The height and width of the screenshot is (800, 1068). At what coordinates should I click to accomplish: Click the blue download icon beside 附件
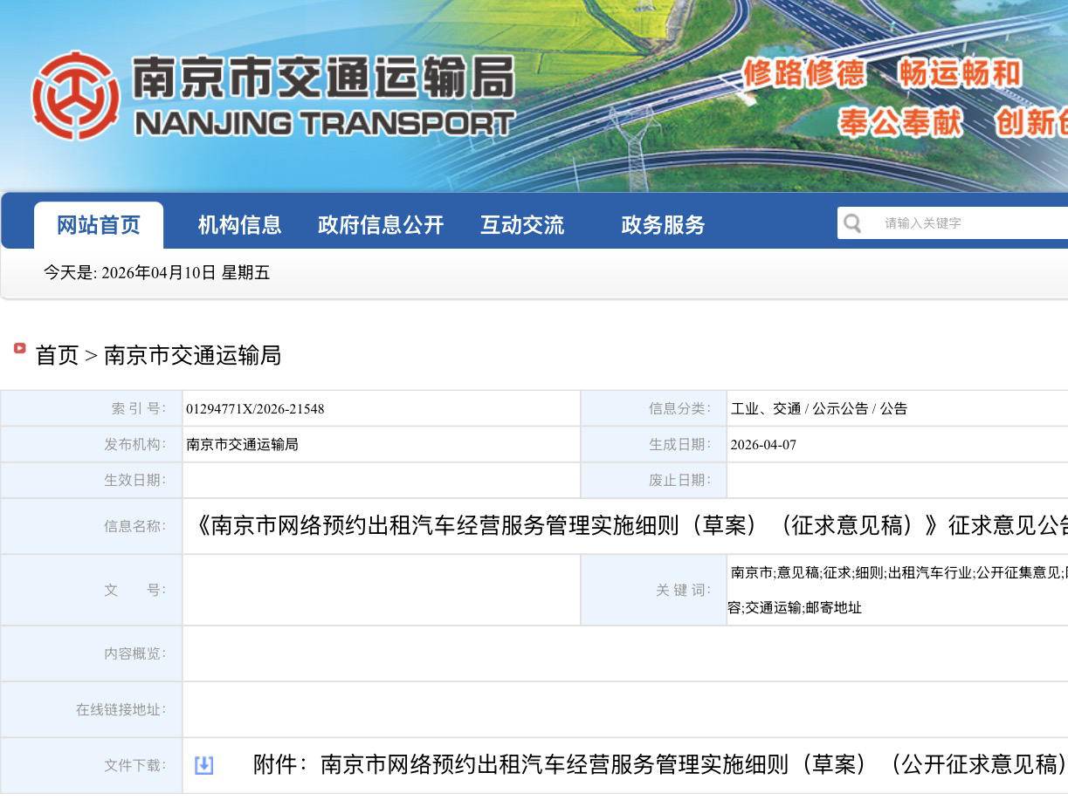[203, 765]
